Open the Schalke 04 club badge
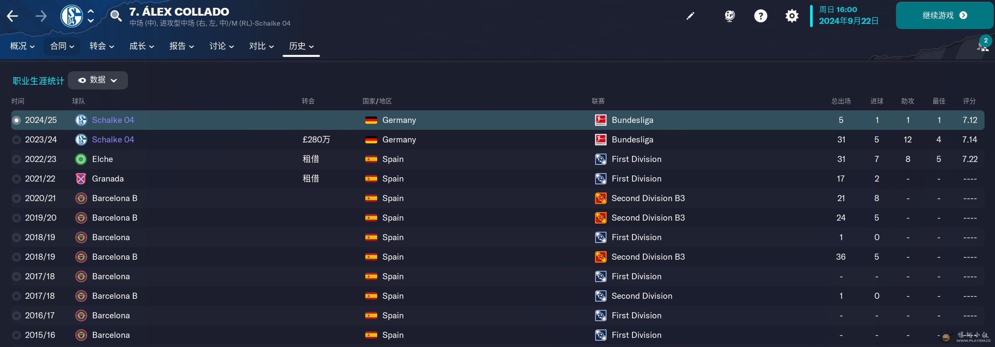This screenshot has width=995, height=347. [x=72, y=16]
